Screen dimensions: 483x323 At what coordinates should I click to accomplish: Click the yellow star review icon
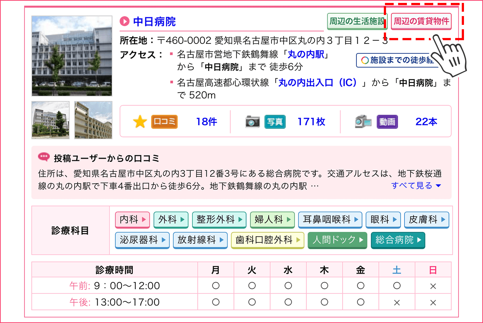pos(140,122)
